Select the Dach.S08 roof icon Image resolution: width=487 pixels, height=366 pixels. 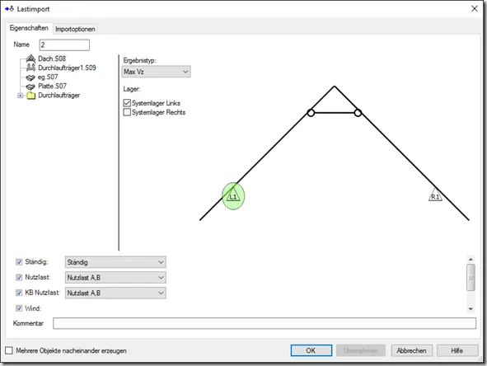[x=30, y=59]
